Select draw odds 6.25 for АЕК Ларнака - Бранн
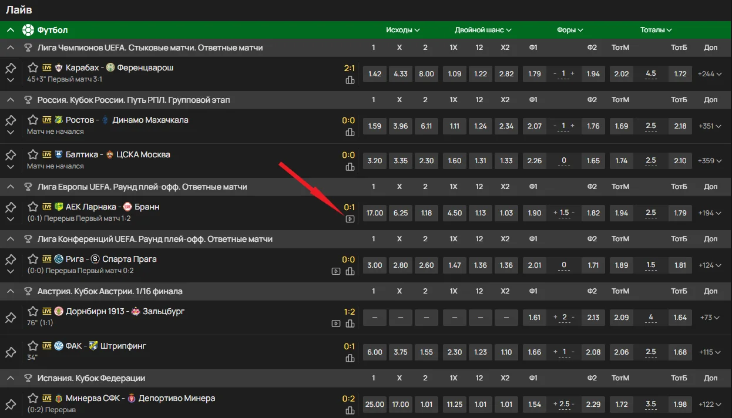The height and width of the screenshot is (418, 732). click(400, 213)
